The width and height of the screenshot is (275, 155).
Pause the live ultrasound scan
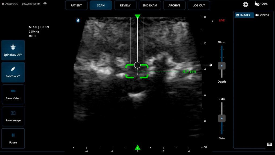(13, 139)
